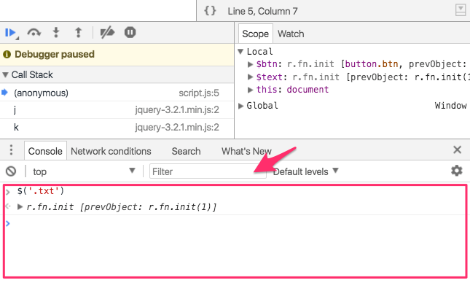
Task: Switch to Network conditions tab
Action: [x=111, y=151]
